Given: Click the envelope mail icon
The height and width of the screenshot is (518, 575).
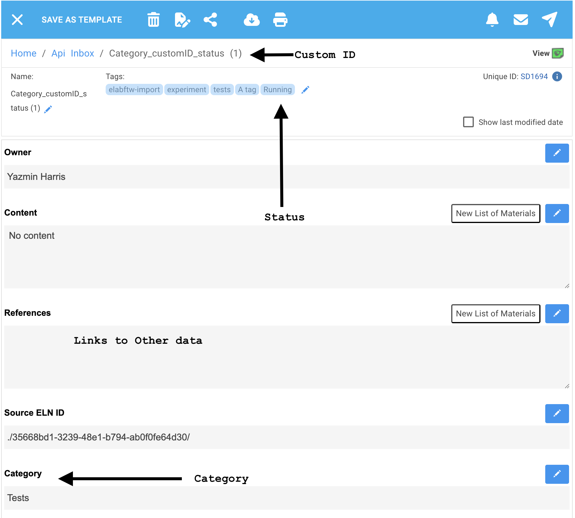Looking at the screenshot, I should click(x=521, y=20).
